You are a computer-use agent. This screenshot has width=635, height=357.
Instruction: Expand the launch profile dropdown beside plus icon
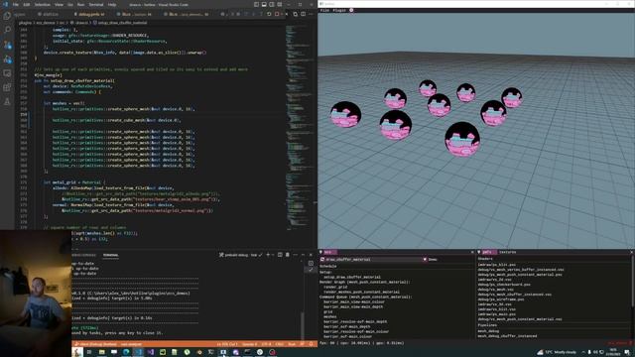pyautogui.click(x=273, y=255)
